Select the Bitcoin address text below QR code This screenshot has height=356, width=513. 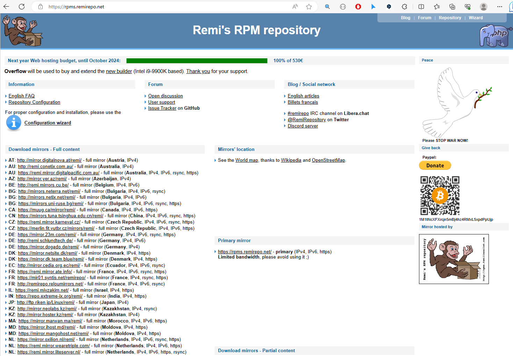(x=456, y=220)
